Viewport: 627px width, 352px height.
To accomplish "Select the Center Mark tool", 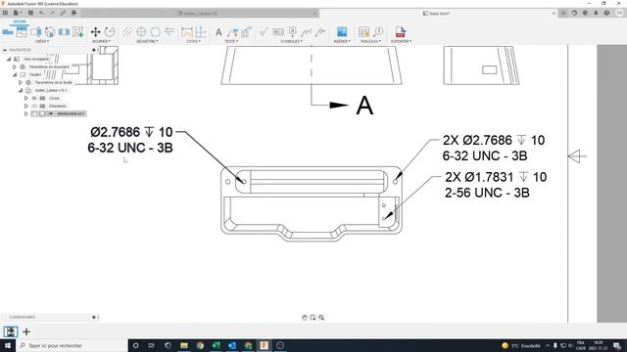I will tap(141, 32).
